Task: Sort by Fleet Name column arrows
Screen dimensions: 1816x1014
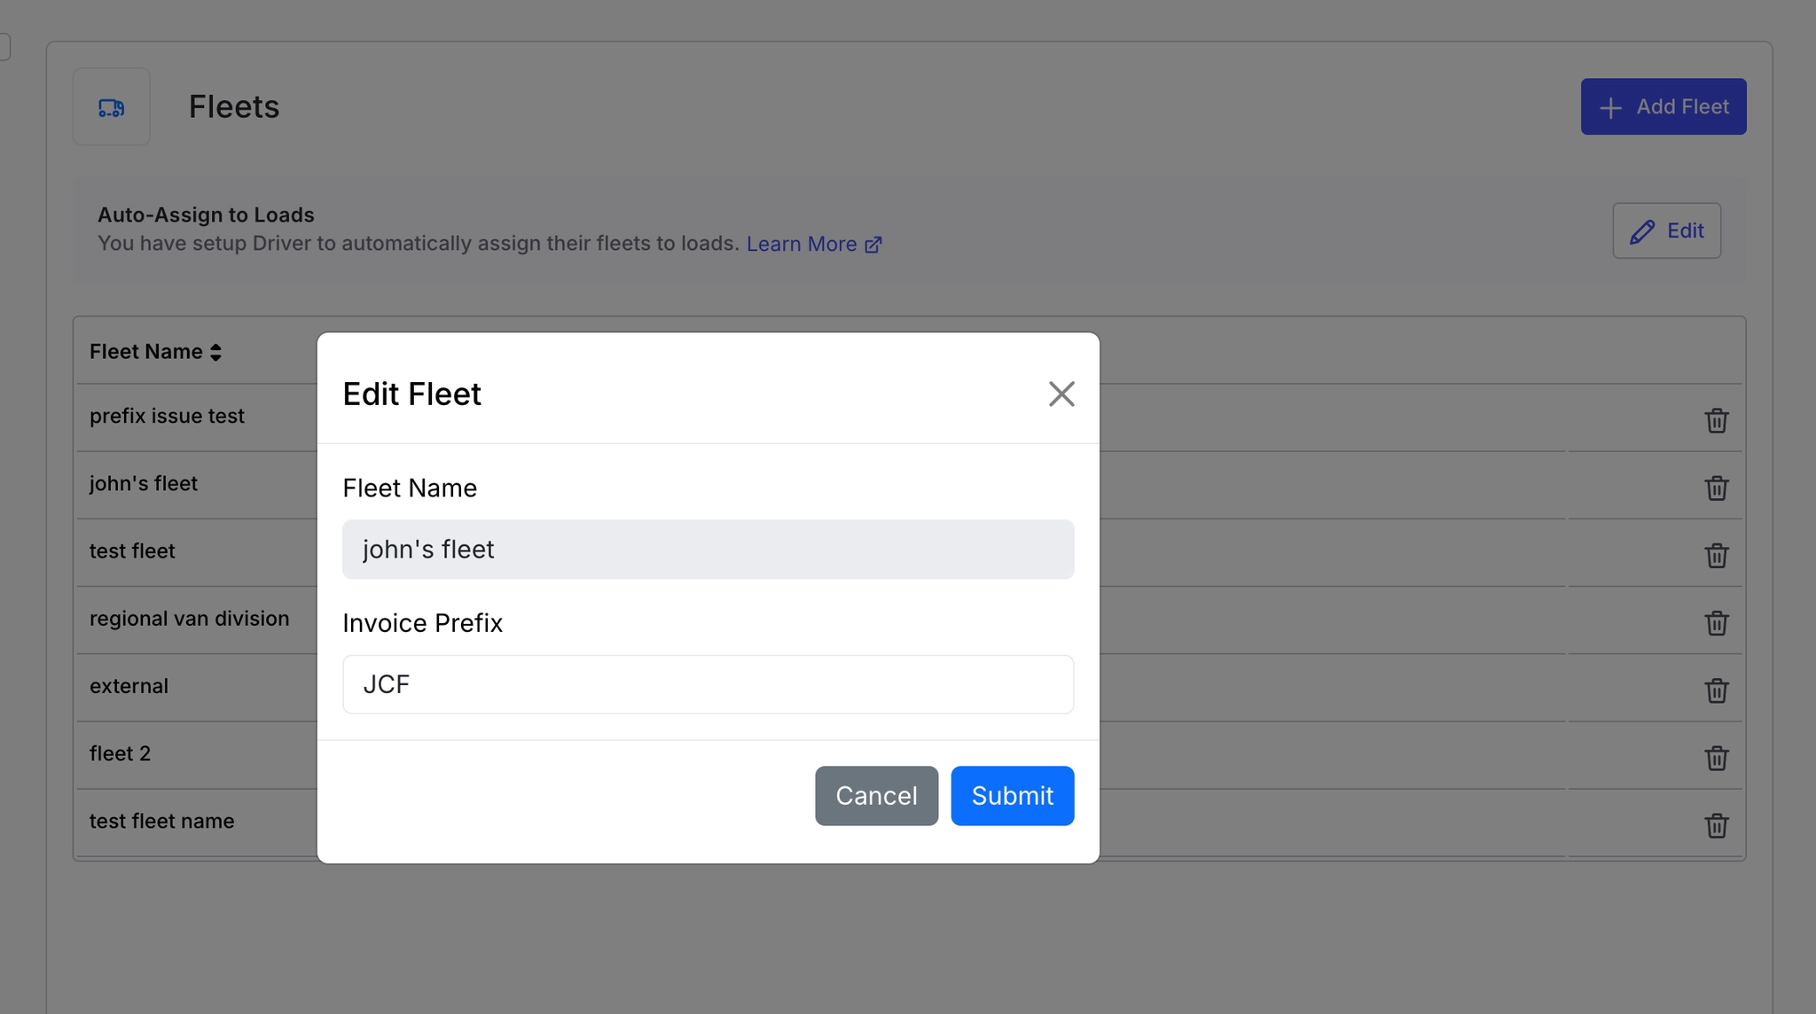Action: pyautogui.click(x=215, y=352)
